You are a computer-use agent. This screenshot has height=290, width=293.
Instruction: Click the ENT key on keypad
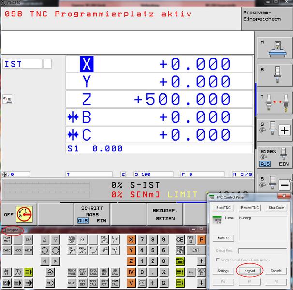(x=196, y=250)
